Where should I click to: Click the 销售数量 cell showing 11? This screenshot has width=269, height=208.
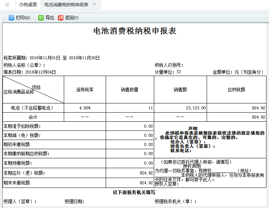tap(130, 108)
